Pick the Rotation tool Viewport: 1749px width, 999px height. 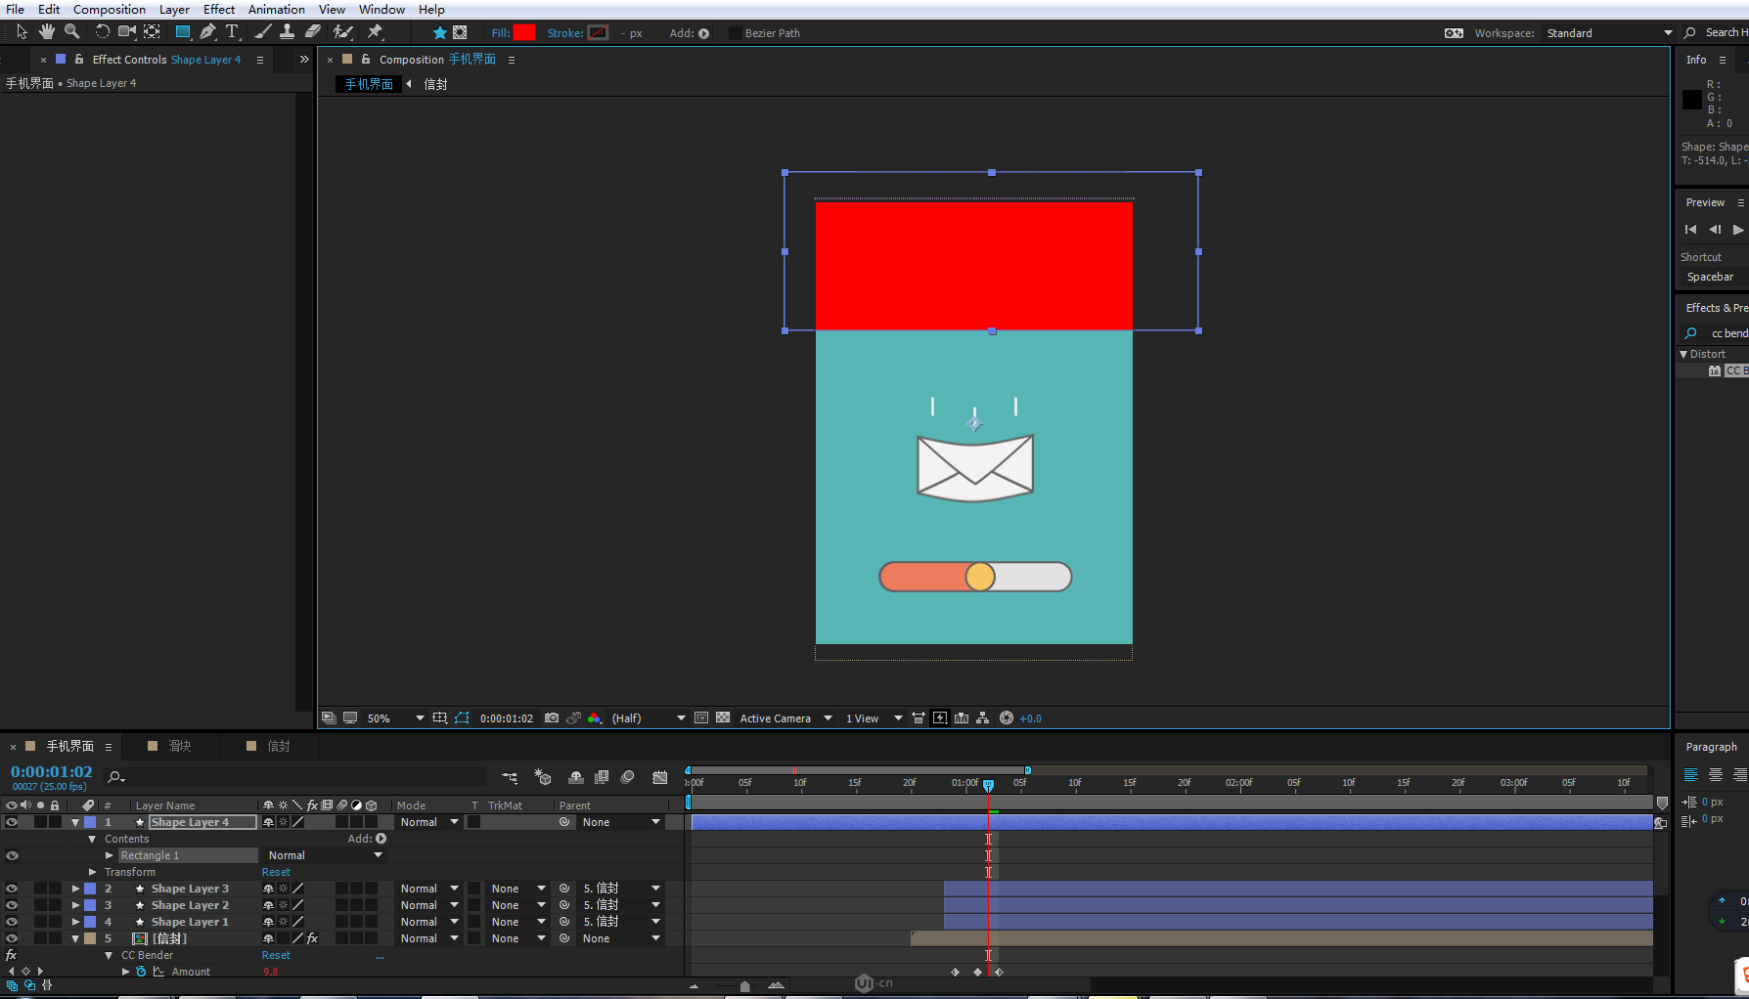tap(102, 32)
